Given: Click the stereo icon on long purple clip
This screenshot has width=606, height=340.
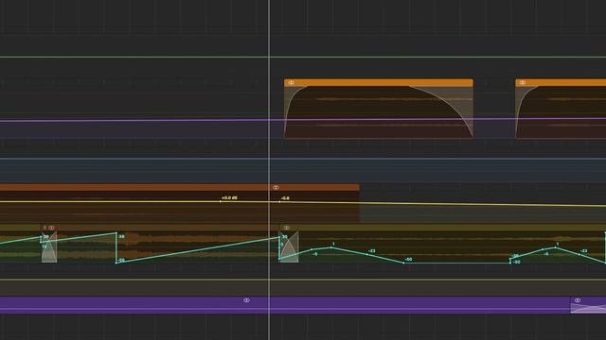Looking at the screenshot, I should (x=246, y=300).
